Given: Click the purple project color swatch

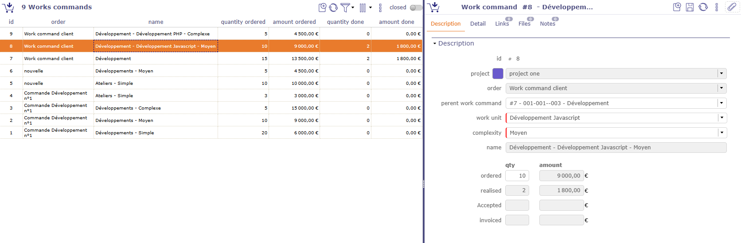Looking at the screenshot, I should 498,74.
